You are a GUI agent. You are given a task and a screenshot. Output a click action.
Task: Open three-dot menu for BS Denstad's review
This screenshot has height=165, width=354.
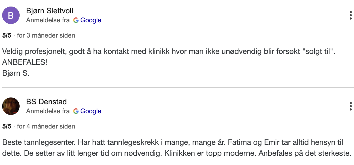[x=350, y=106]
